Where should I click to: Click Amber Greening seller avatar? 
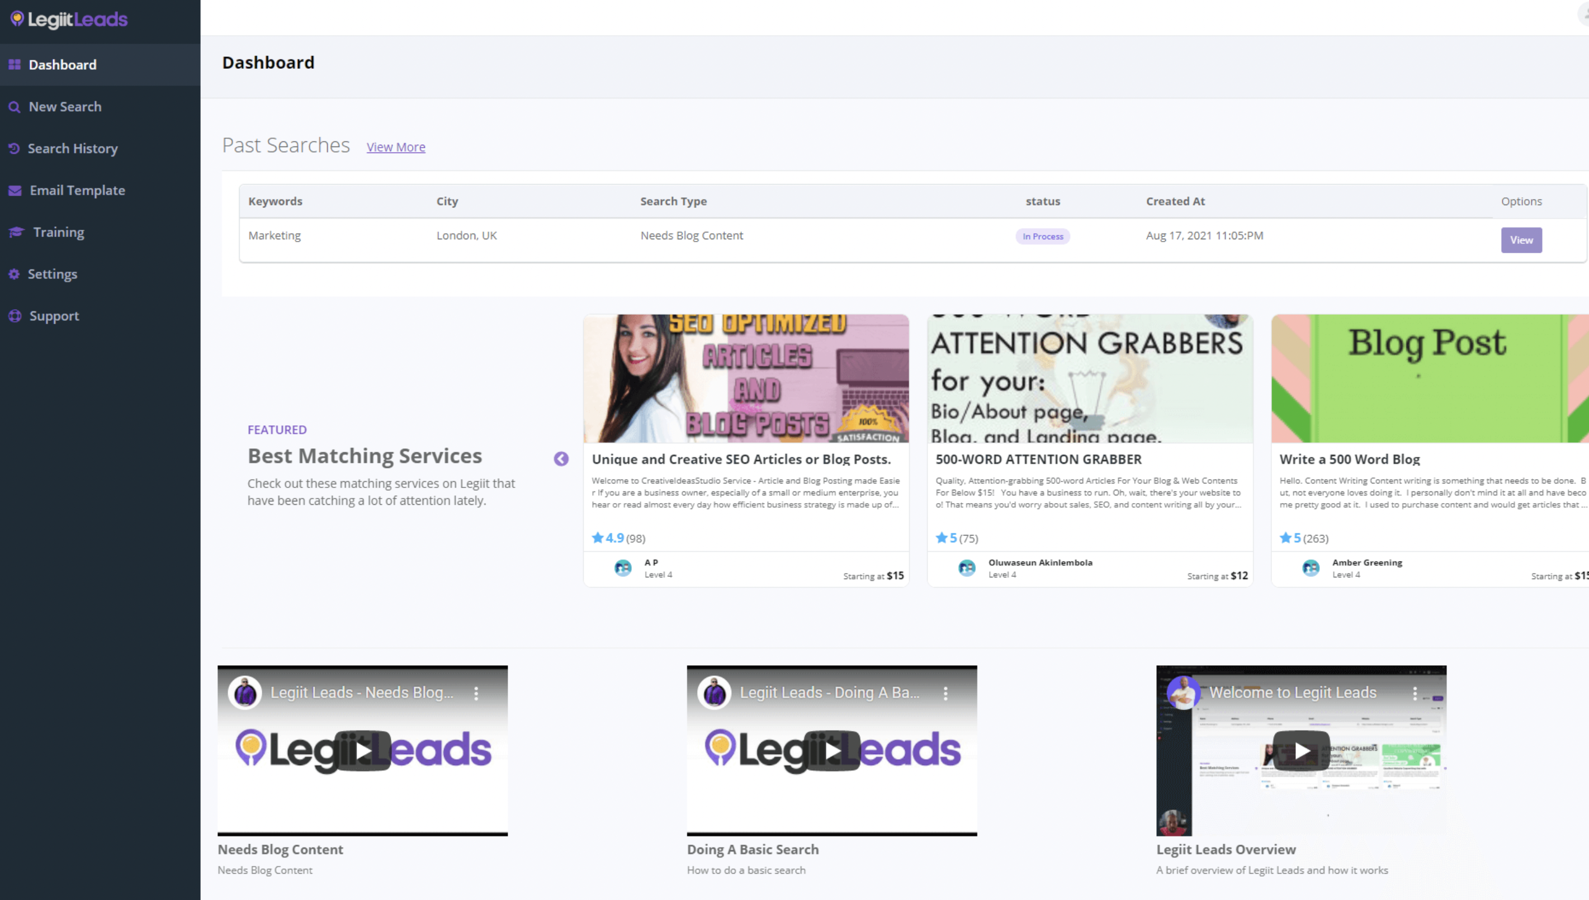[x=1310, y=567]
